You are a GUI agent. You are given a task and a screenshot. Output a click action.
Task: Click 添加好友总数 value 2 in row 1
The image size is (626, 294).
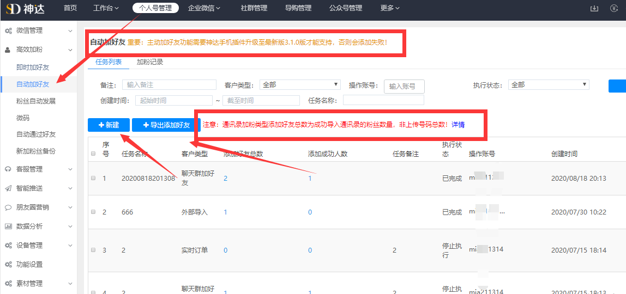coord(226,179)
